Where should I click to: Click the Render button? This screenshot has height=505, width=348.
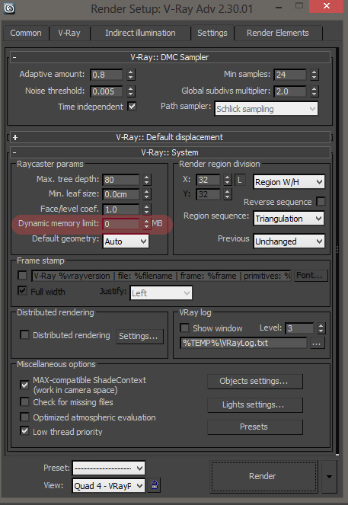point(263,476)
